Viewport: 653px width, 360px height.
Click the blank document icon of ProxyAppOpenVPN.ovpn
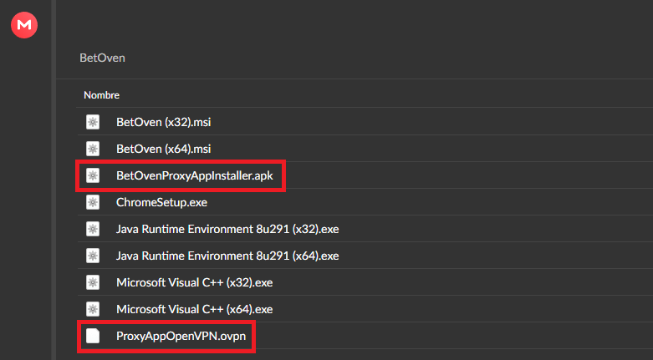[x=93, y=336]
